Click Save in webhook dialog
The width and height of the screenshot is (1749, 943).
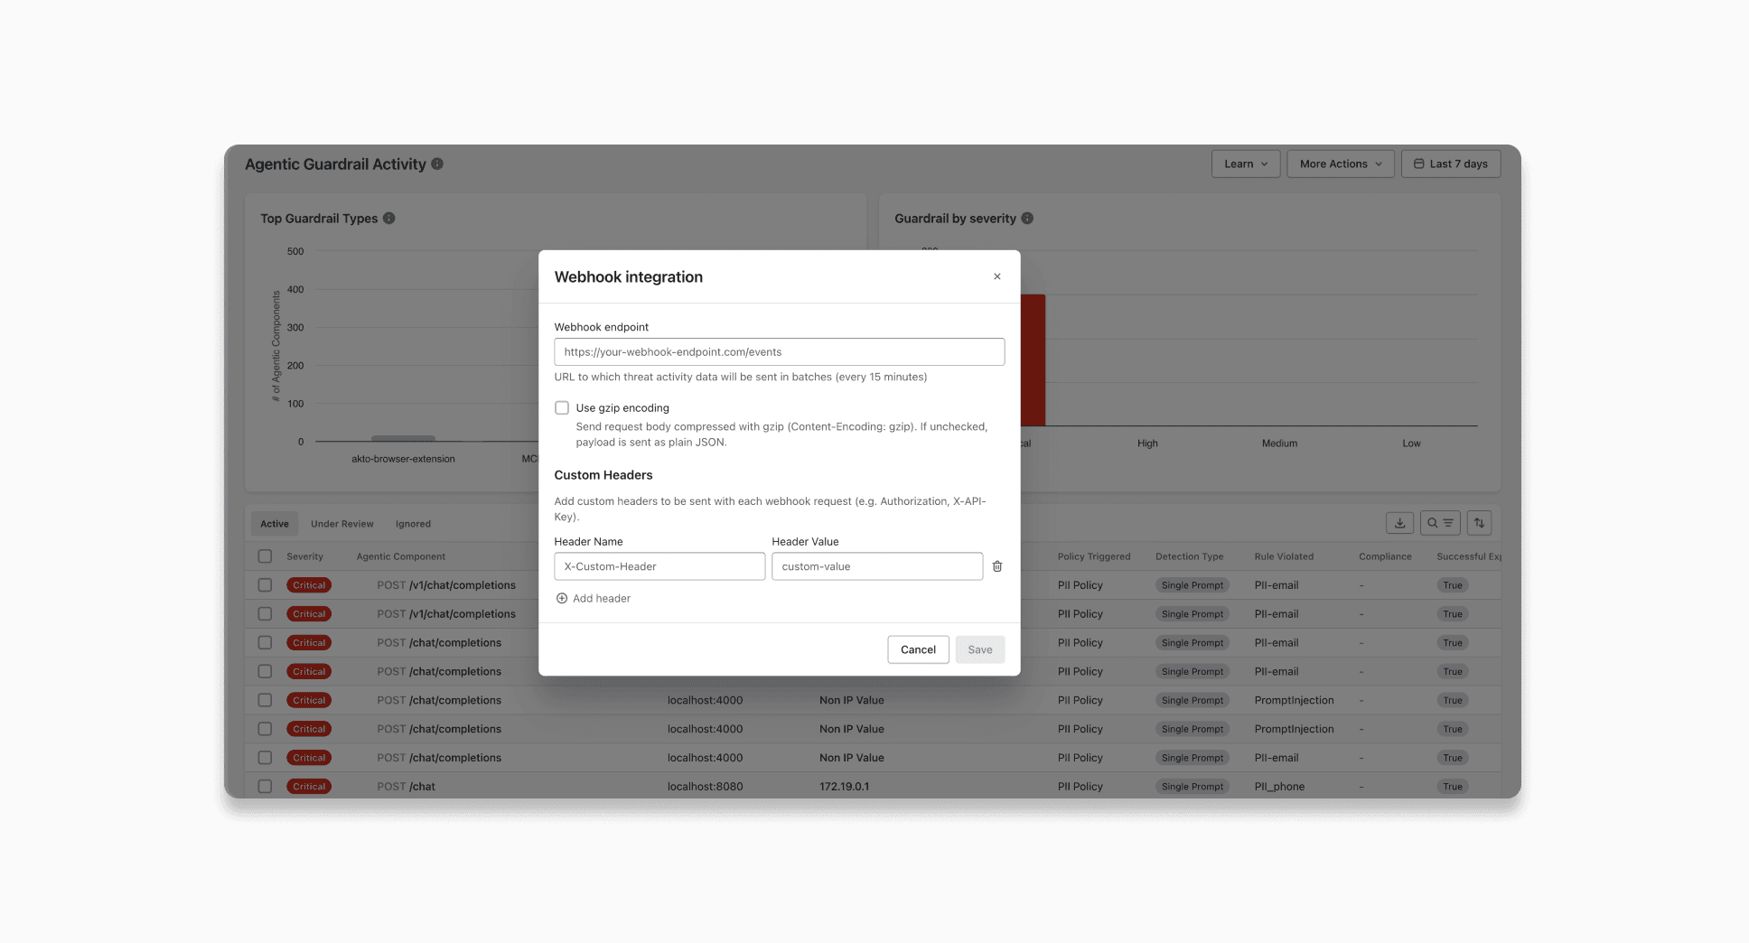pyautogui.click(x=980, y=649)
